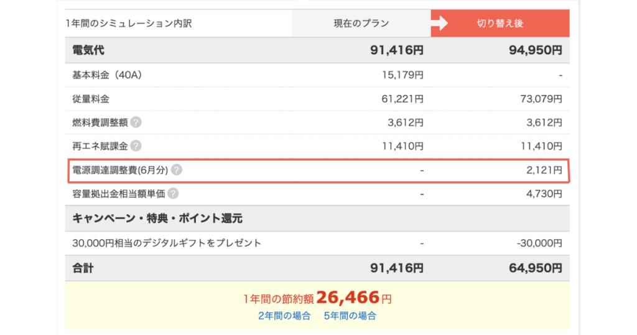Click the 従量料金 row label
This screenshot has height=335, width=637.
pyautogui.click(x=91, y=99)
